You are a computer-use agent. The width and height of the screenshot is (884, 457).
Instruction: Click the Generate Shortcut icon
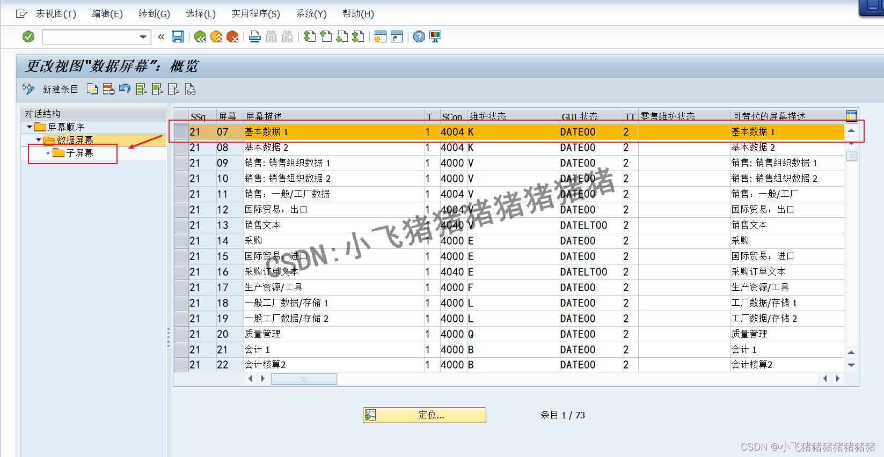click(397, 36)
